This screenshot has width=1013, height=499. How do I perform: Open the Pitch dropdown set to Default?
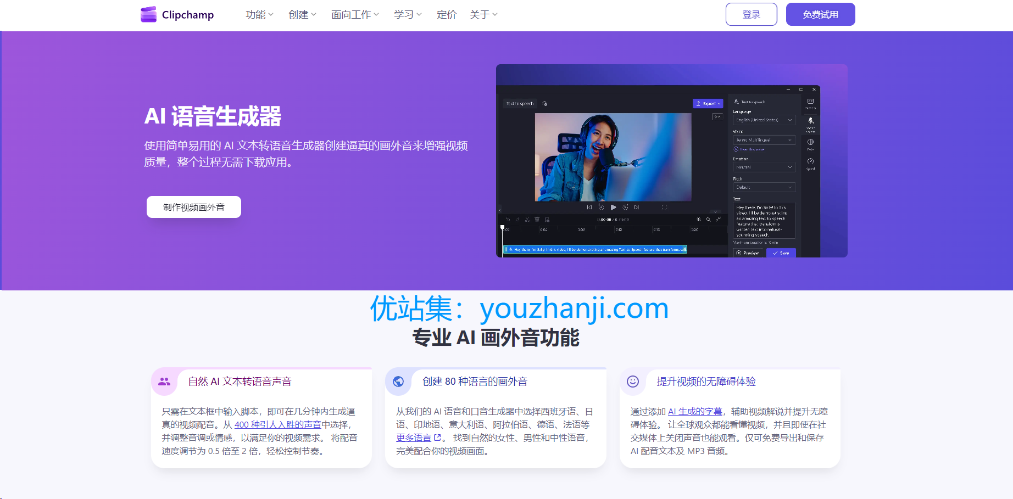tap(764, 187)
